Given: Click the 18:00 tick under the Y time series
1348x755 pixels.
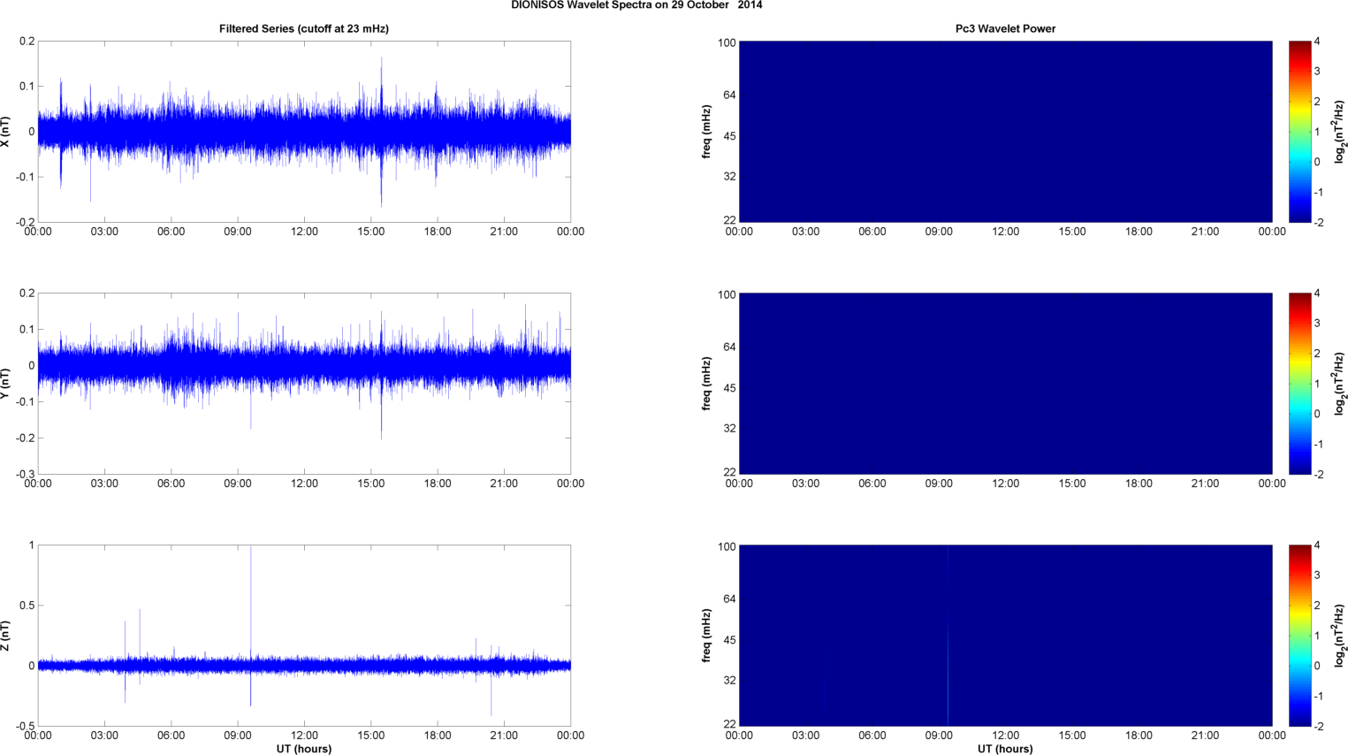Looking at the screenshot, I should (x=438, y=484).
